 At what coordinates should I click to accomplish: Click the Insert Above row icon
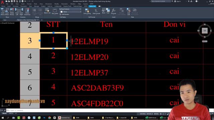point(3,12)
